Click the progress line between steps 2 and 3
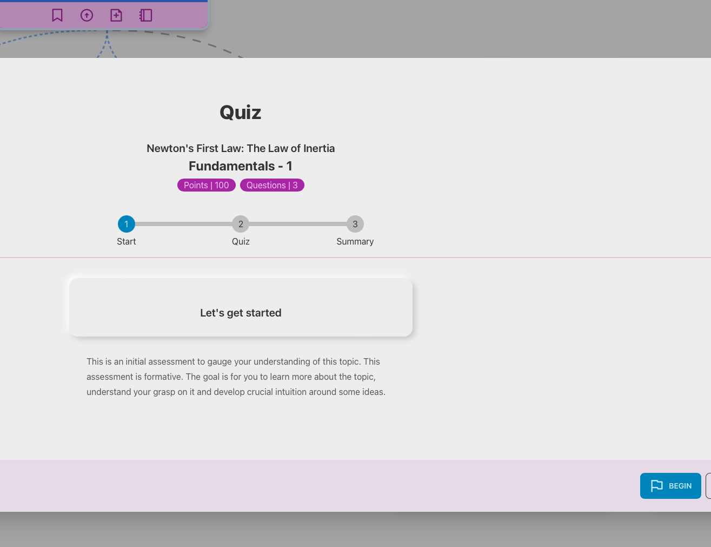This screenshot has width=711, height=547. pyautogui.click(x=298, y=224)
